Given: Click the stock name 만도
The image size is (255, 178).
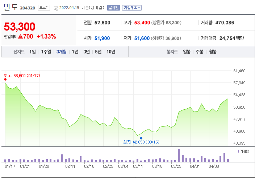Looking at the screenshot, I should (x=11, y=7).
